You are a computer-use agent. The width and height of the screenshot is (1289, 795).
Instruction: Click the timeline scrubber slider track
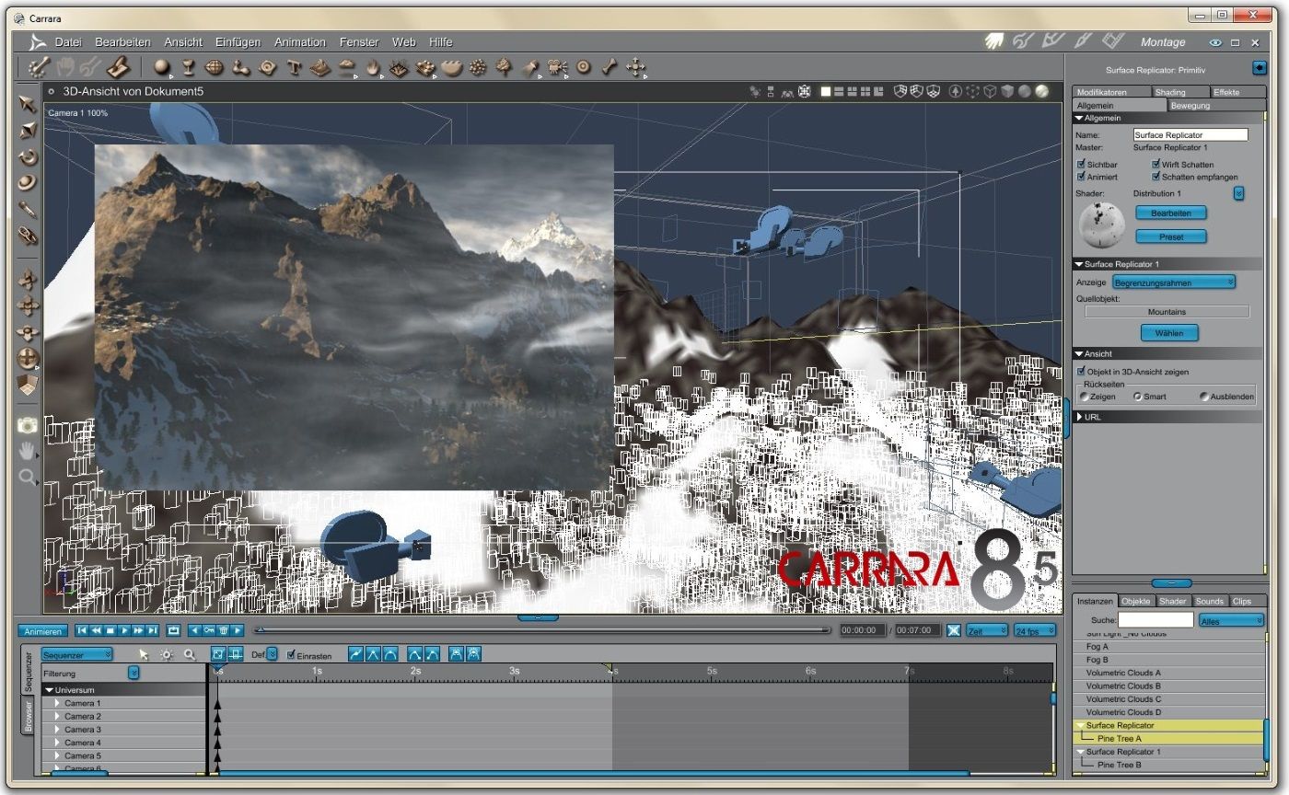coord(541,630)
